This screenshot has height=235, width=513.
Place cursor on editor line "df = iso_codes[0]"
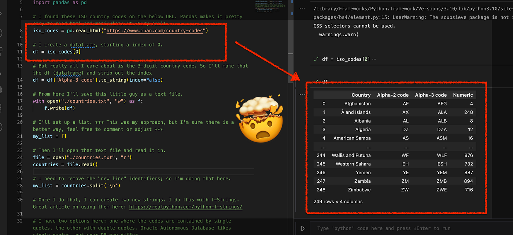pos(57,52)
